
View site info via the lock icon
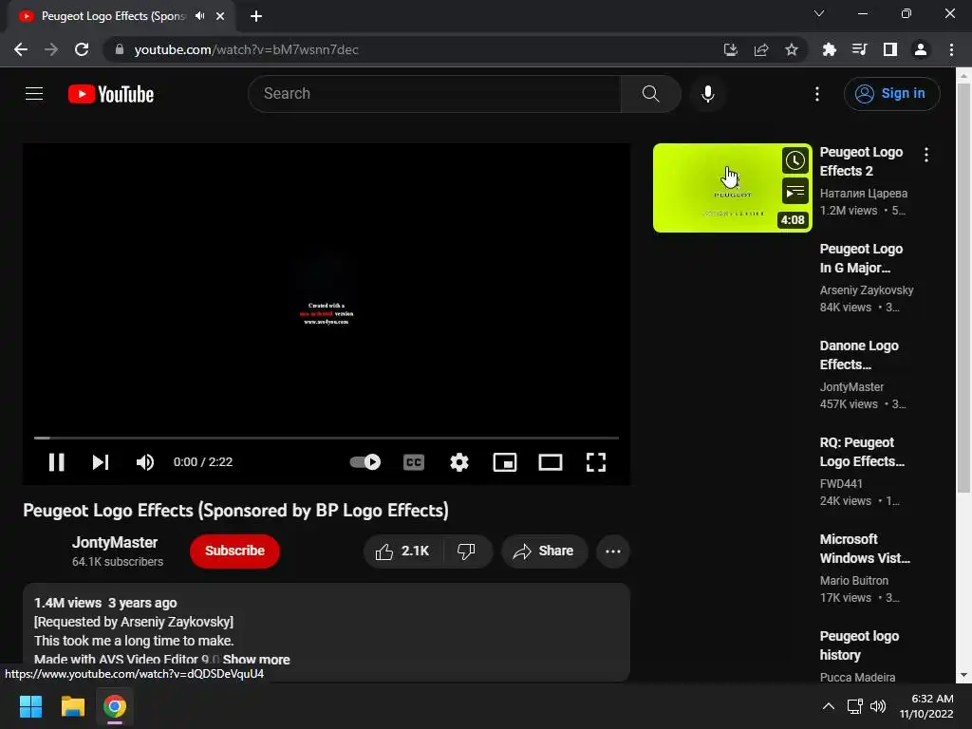point(120,49)
